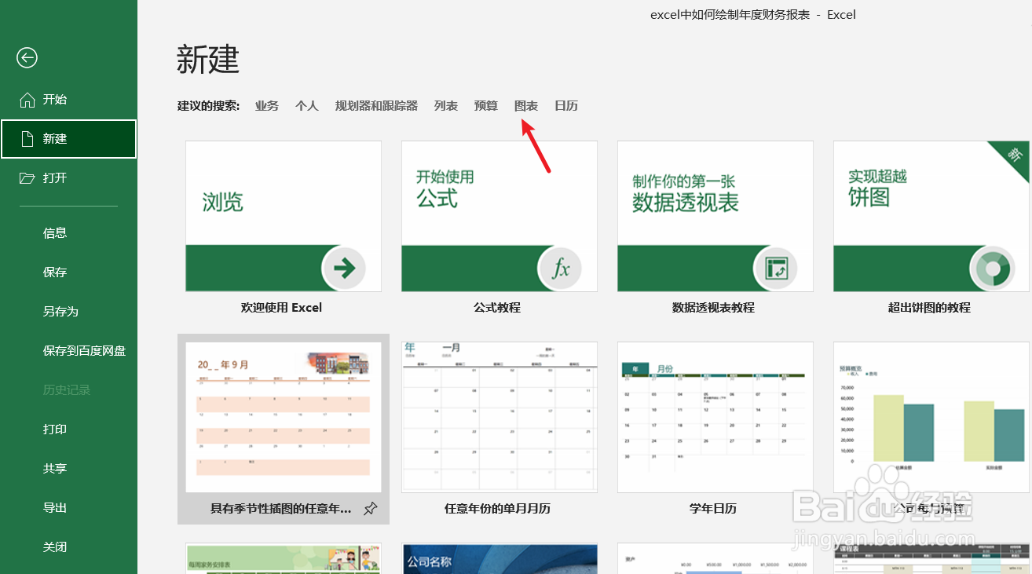Click fx icon on formula tutorial card
This screenshot has width=1032, height=574.
(x=560, y=269)
